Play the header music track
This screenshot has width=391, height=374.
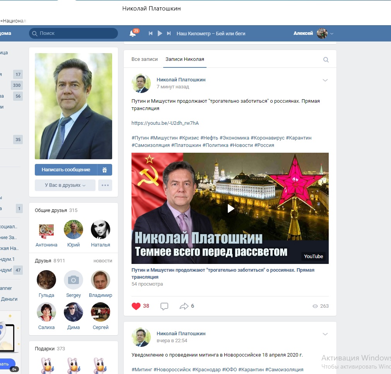click(160, 34)
